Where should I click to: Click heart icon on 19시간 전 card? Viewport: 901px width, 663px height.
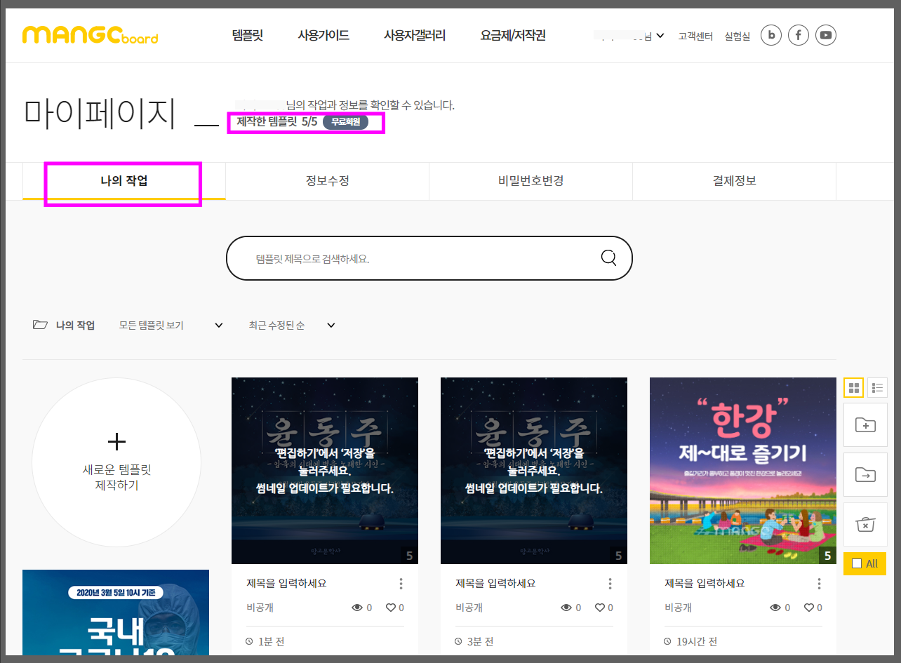(808, 608)
